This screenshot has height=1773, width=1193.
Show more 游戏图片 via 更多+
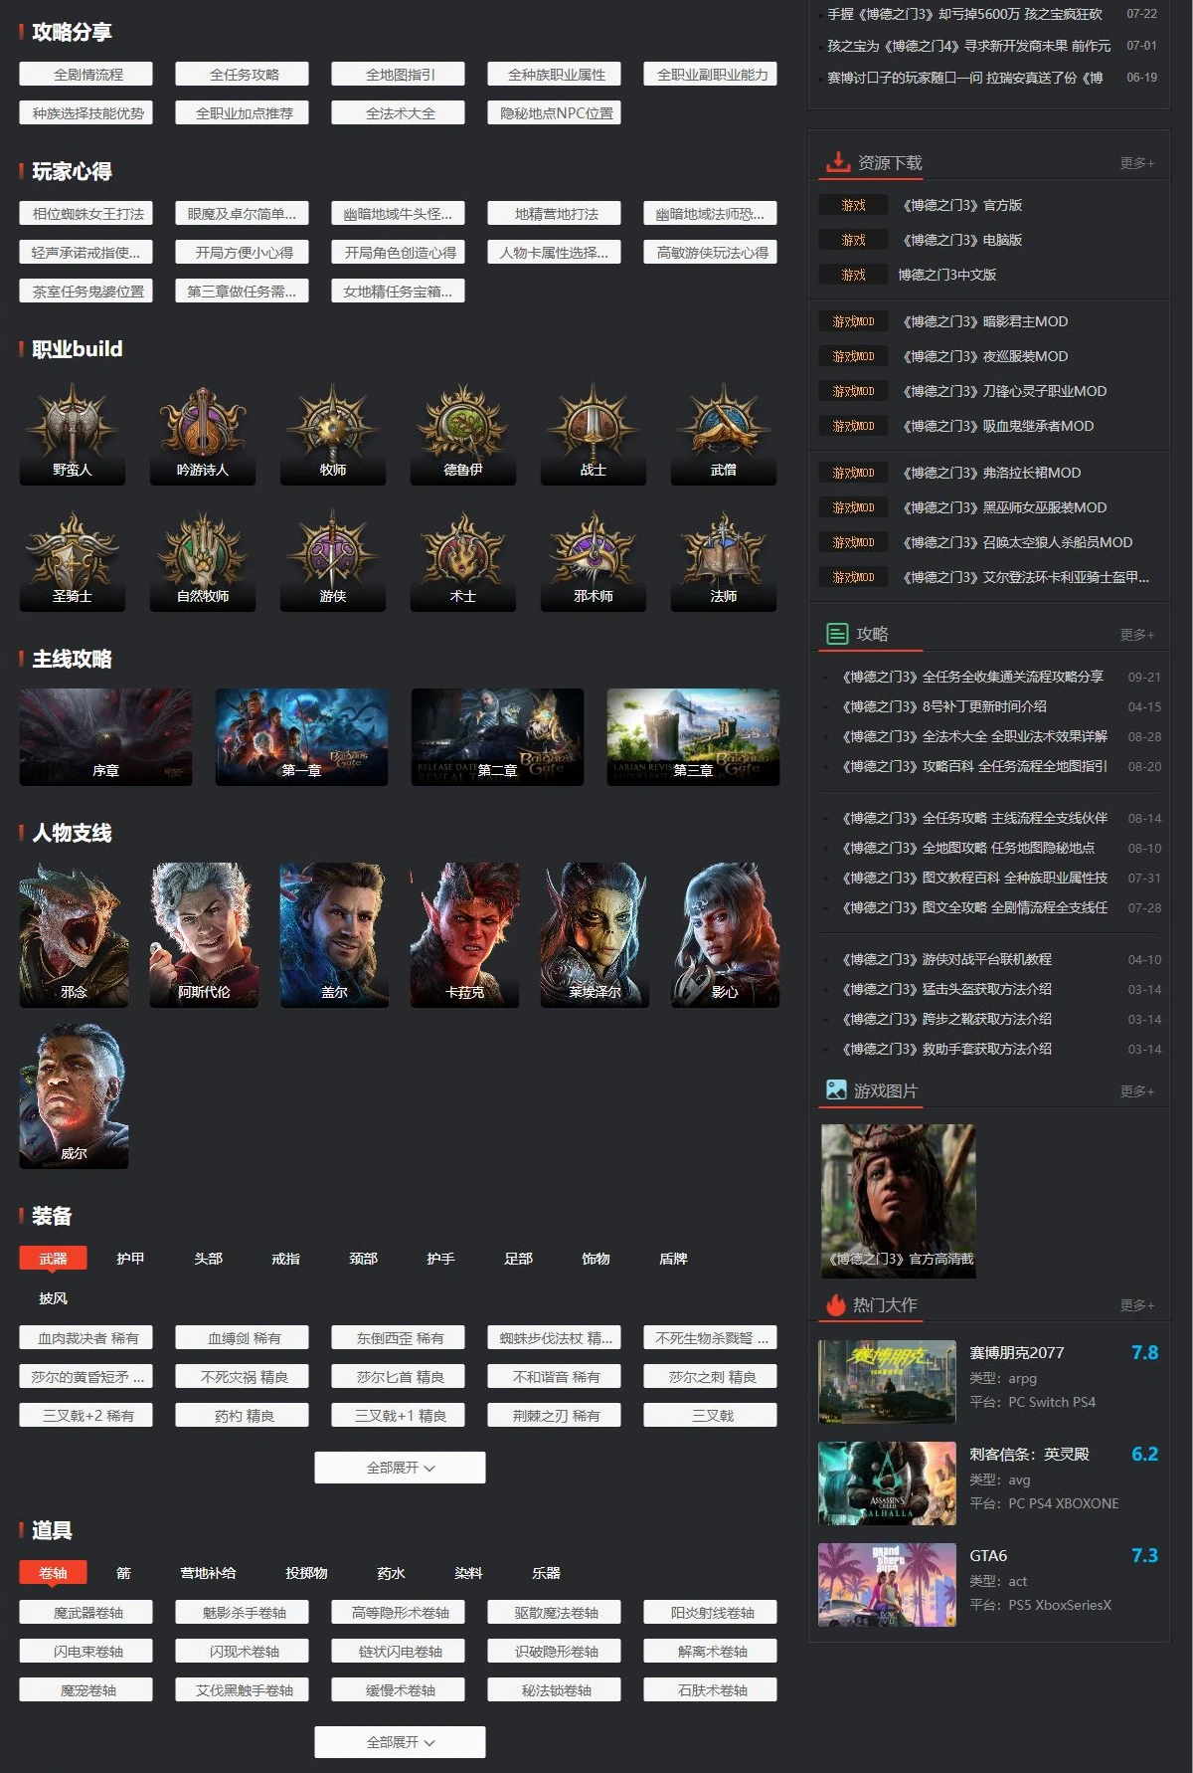coord(1137,1091)
